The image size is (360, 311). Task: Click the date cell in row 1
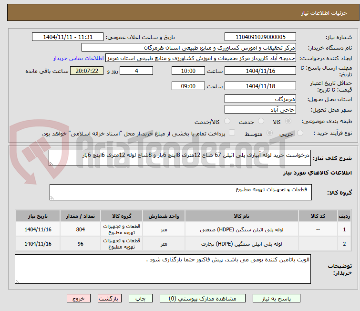pyautogui.click(x=38, y=229)
